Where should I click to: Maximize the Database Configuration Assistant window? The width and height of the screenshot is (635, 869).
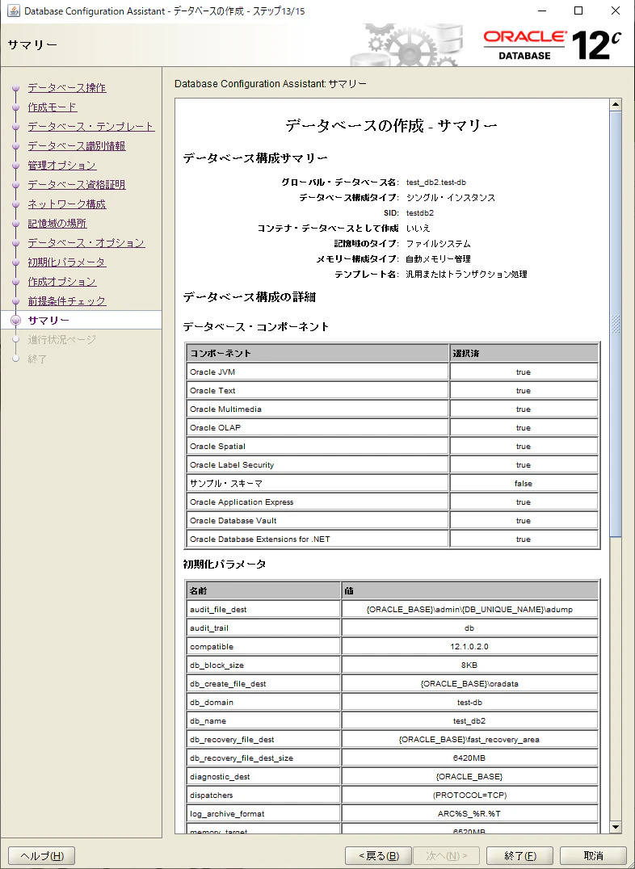(x=578, y=10)
